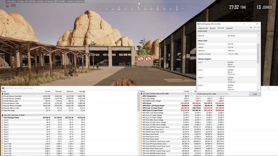Viewport: 278px width, 156px height.
Task: Click the GPU-Z title bar app icon
Action: (199, 24)
